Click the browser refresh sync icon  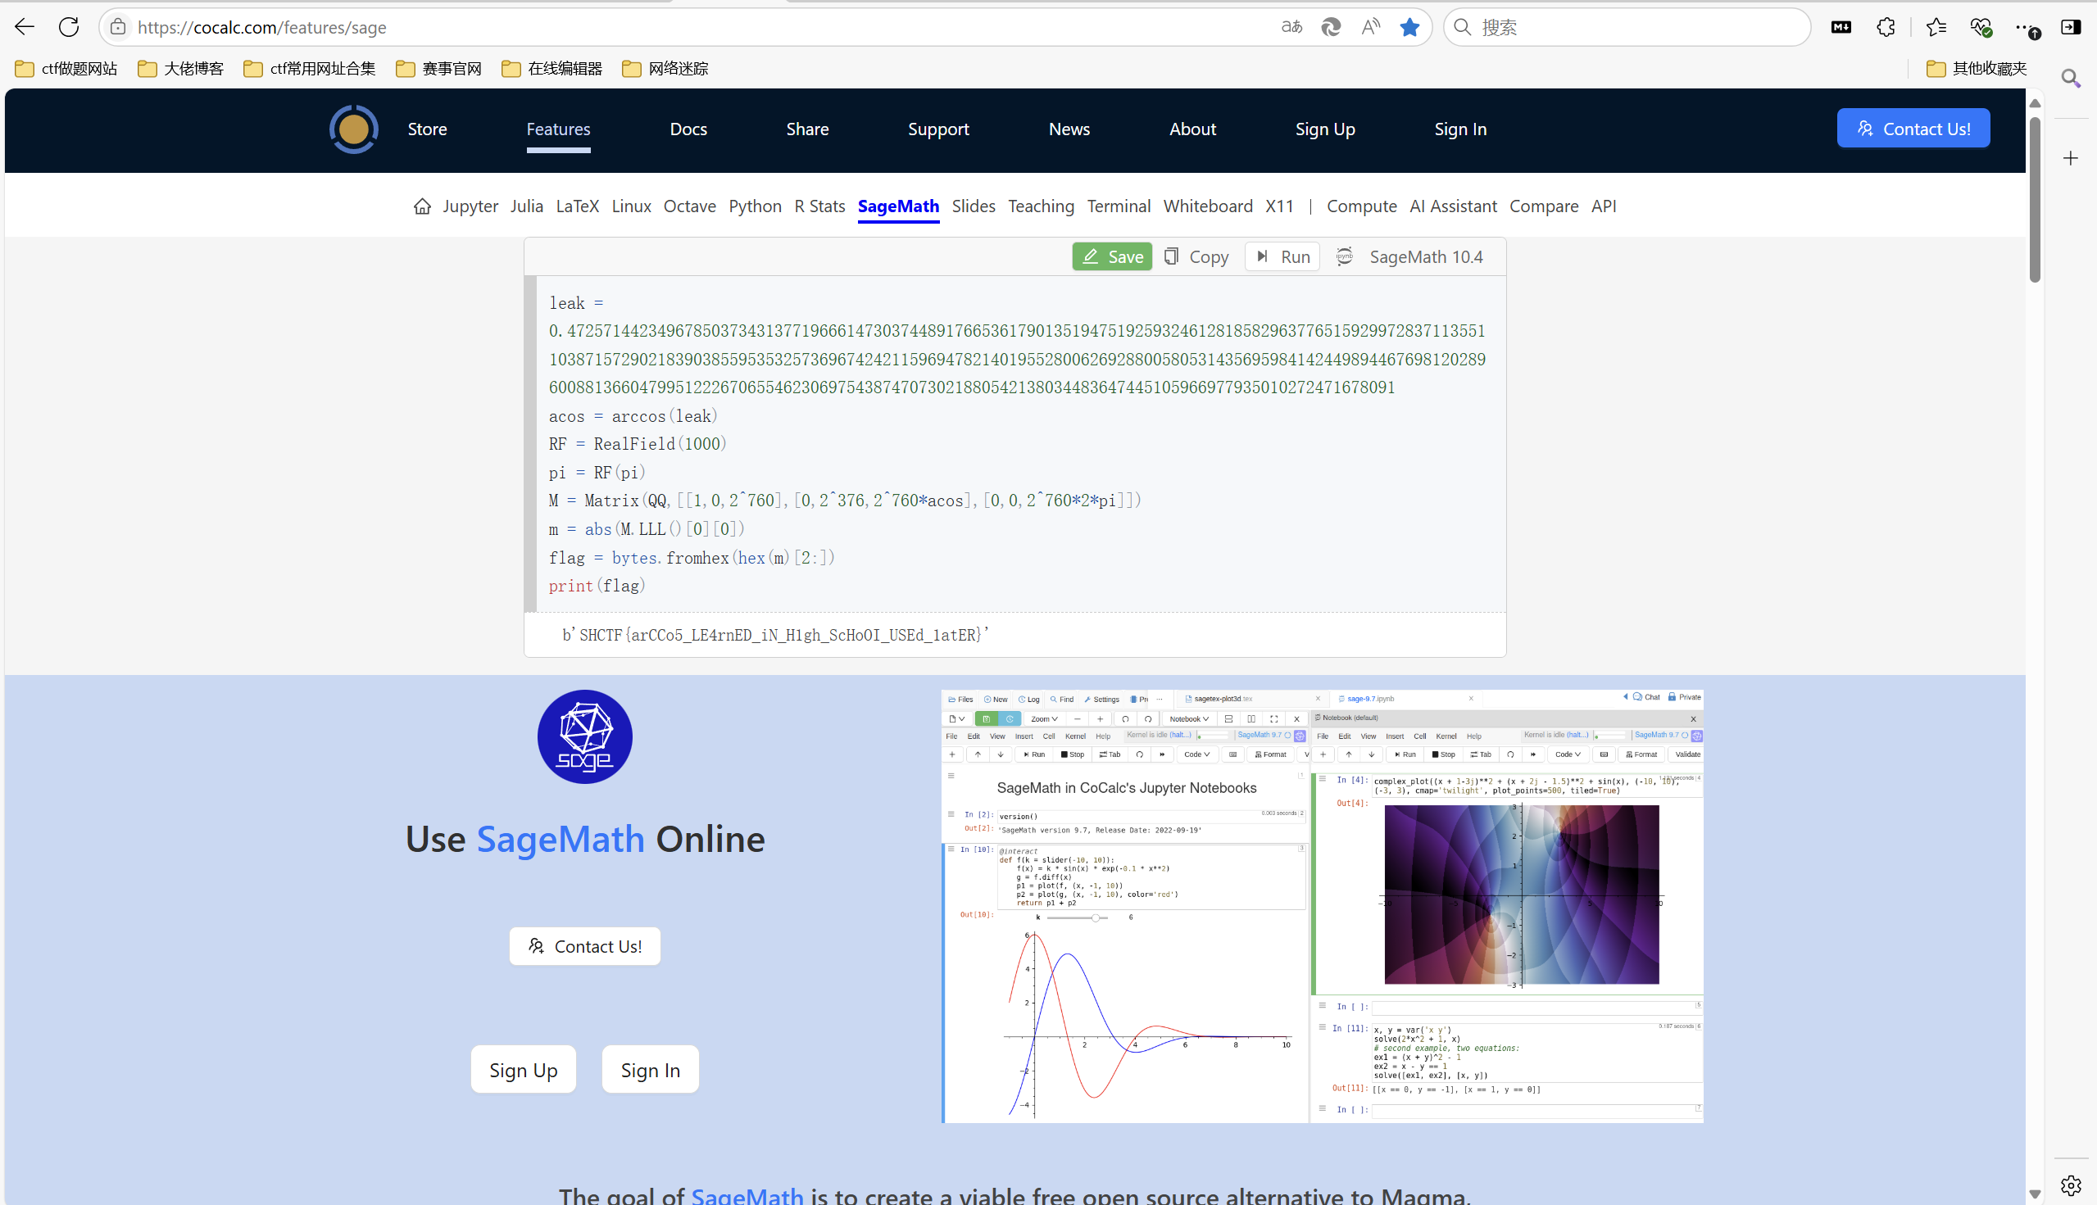click(1330, 27)
